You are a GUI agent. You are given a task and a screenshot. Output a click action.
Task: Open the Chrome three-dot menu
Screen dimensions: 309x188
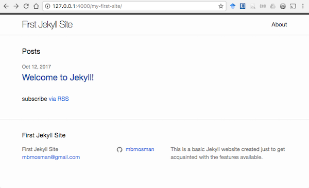point(303,6)
